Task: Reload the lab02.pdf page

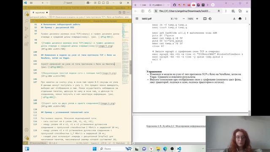Action: click(149, 11)
